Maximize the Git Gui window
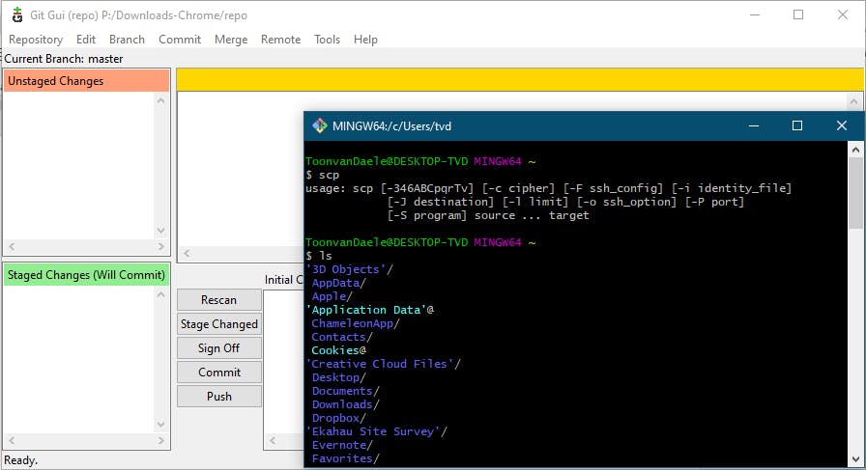The width and height of the screenshot is (866, 470). pyautogui.click(x=798, y=14)
